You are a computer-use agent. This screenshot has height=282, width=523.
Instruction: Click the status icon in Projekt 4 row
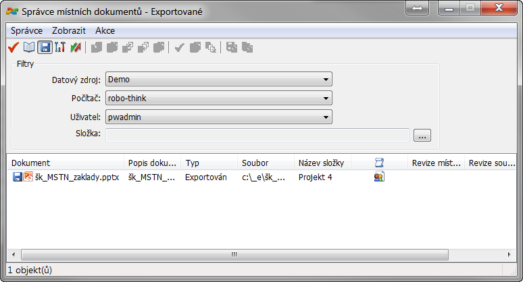click(379, 177)
